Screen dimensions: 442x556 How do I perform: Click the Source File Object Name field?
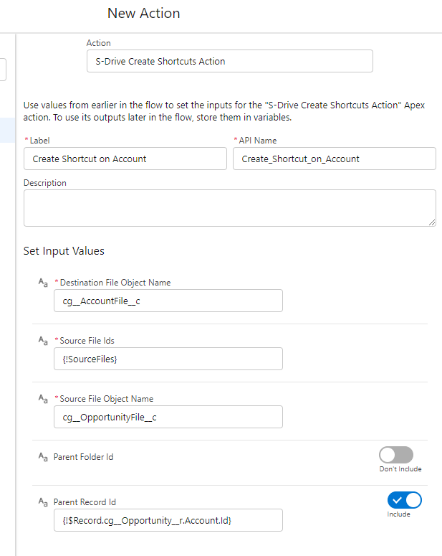(x=168, y=417)
